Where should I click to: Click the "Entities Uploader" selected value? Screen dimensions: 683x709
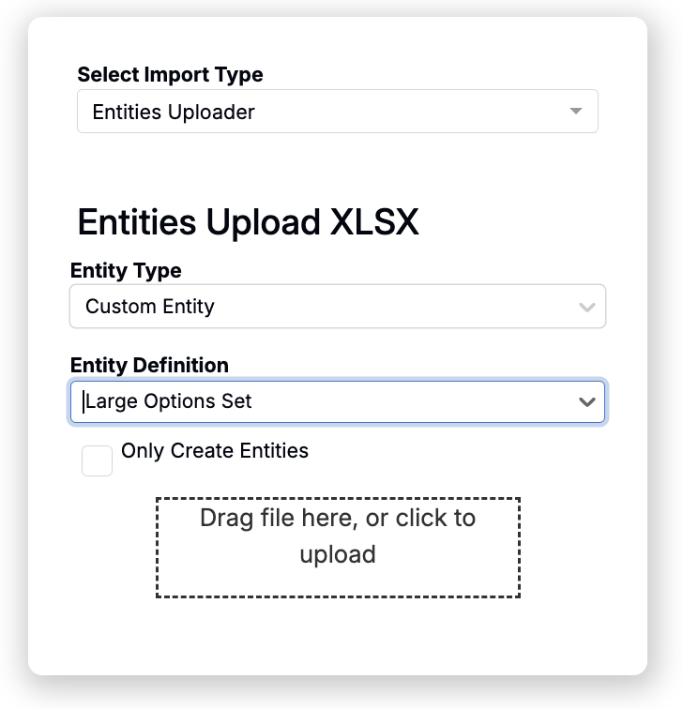(174, 113)
